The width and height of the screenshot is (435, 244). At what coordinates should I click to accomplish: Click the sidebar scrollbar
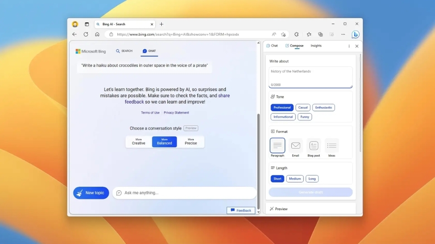point(360,103)
